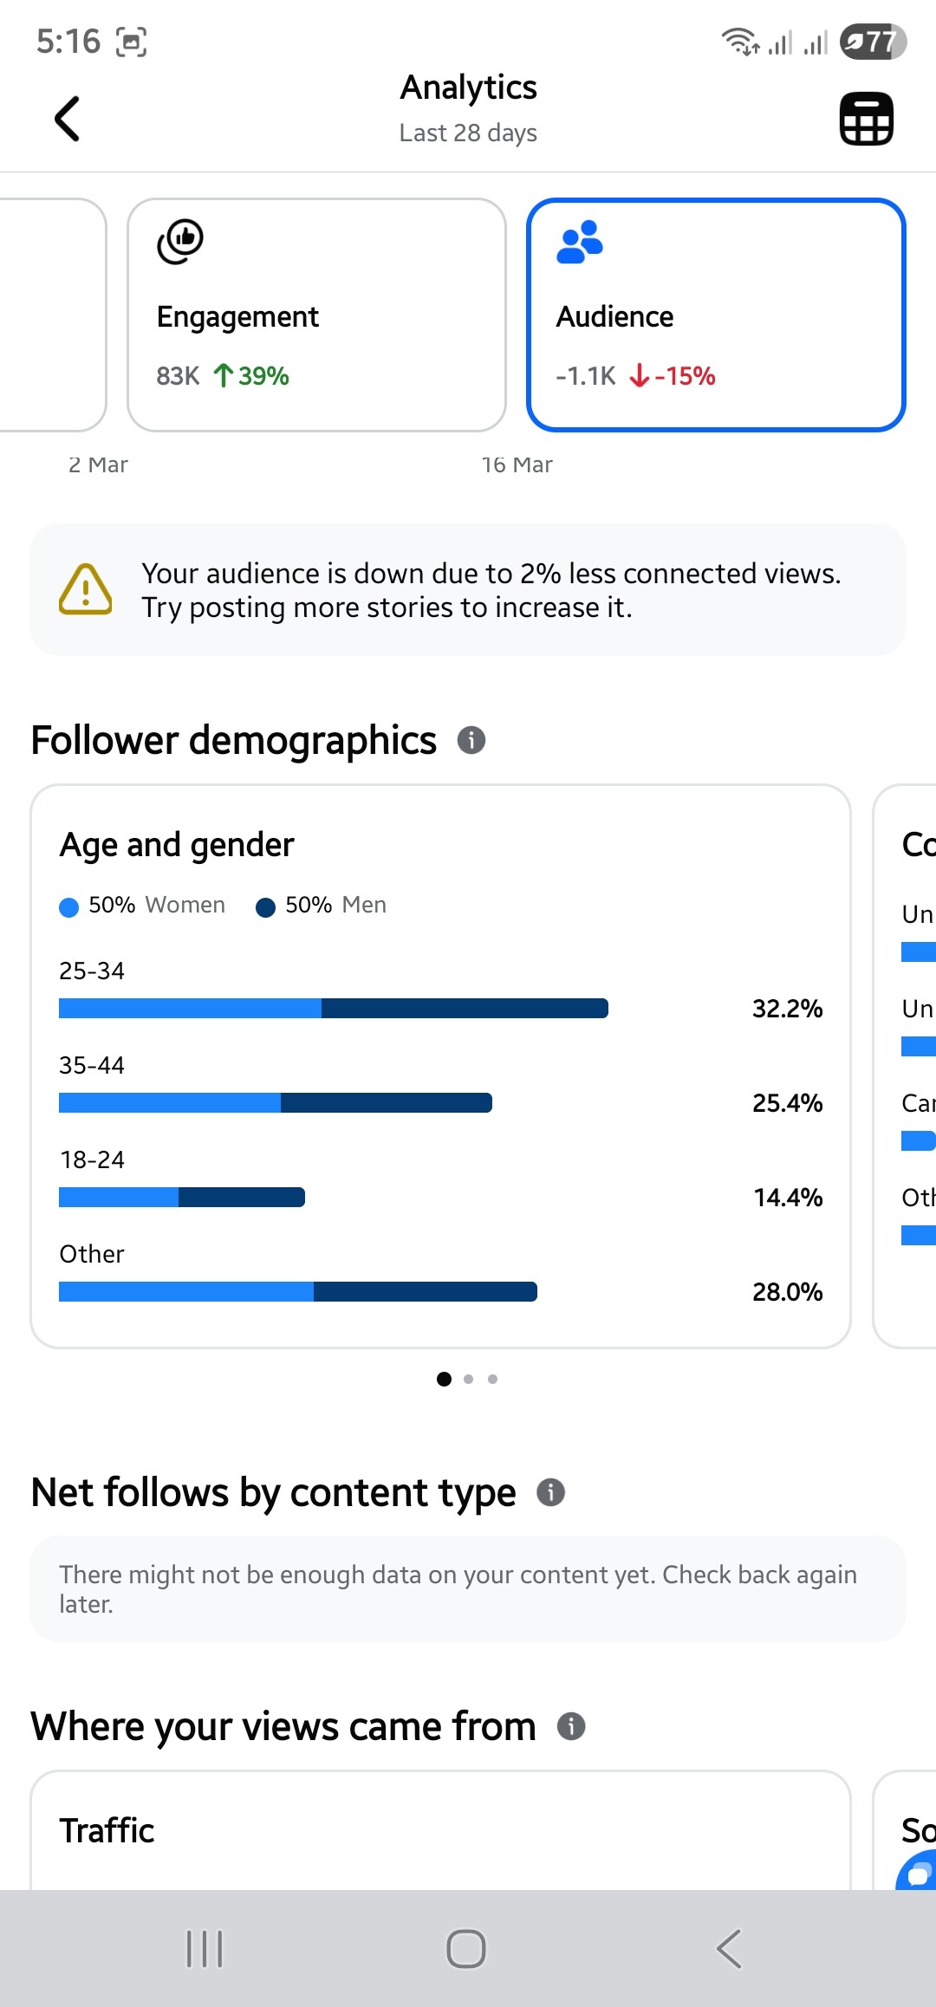Viewport: 936px width, 2007px height.
Task: Tap the 25-34 age group bar
Action: click(x=334, y=1008)
